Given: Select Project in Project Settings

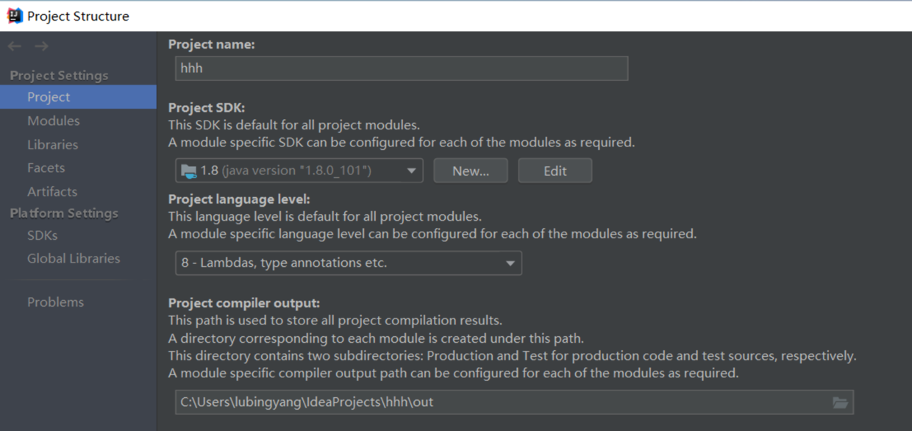Looking at the screenshot, I should coord(49,97).
